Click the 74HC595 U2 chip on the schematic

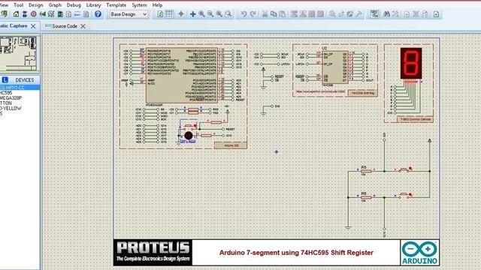(335, 67)
